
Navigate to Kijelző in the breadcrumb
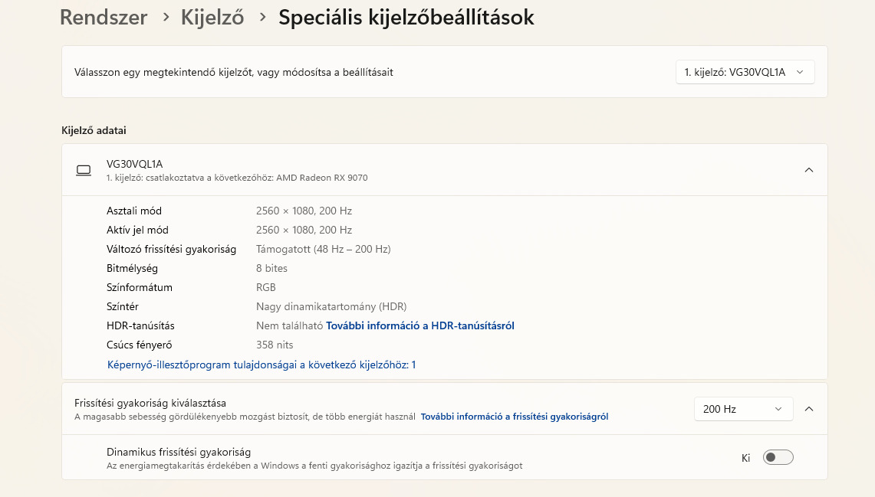coord(212,17)
